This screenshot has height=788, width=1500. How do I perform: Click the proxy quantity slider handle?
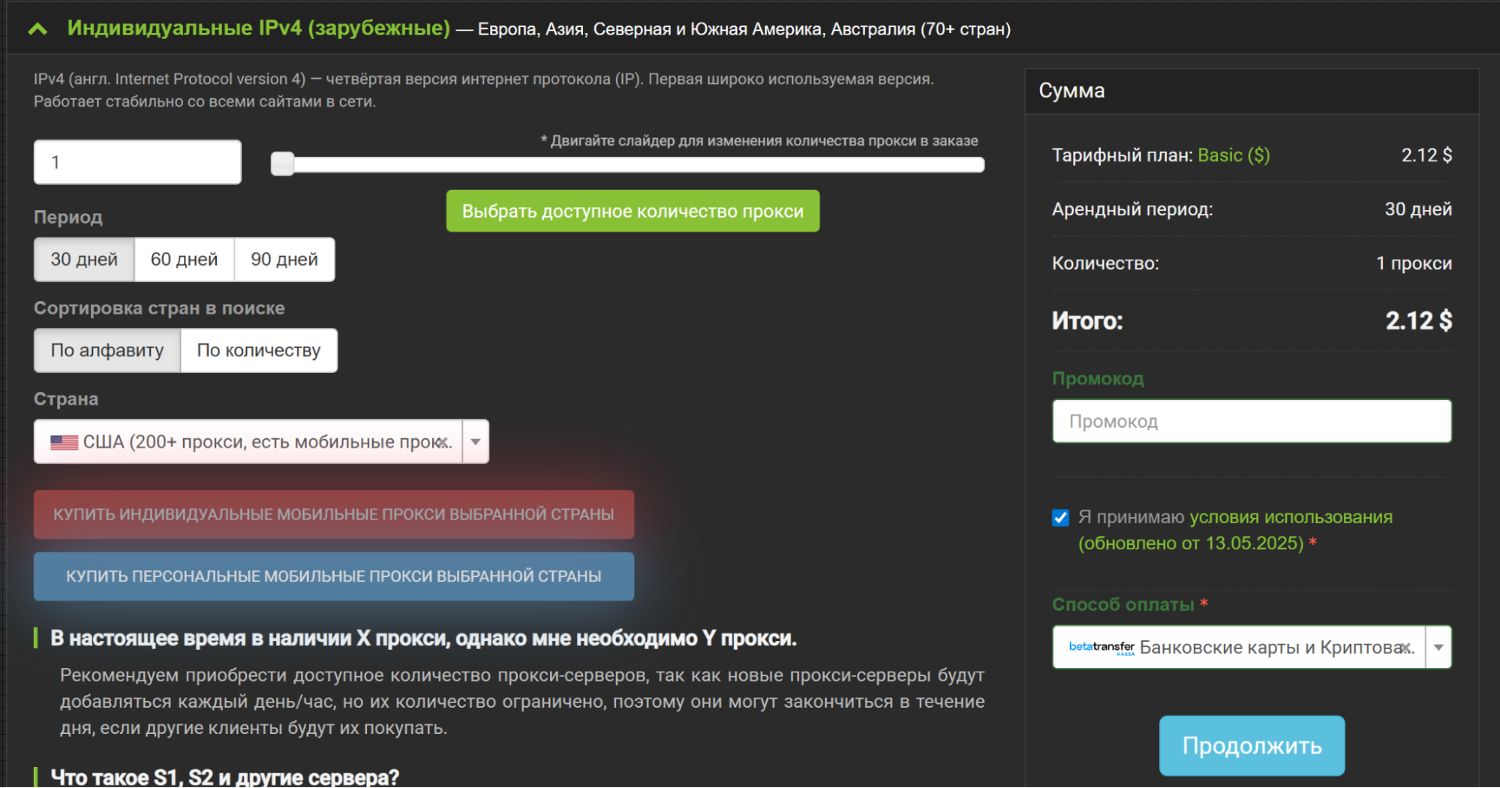[283, 162]
